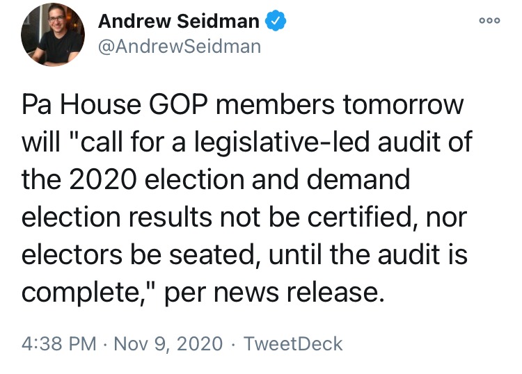The width and height of the screenshot is (522, 374).
Task: Open the @AndrewSeidman handle link
Action: point(180,46)
